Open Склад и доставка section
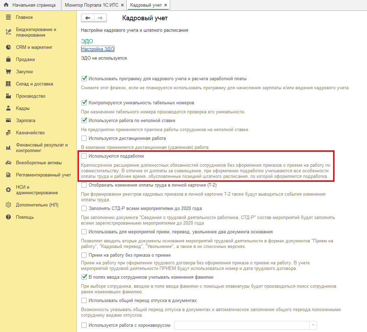The height and width of the screenshot is (332, 367). 35,84
